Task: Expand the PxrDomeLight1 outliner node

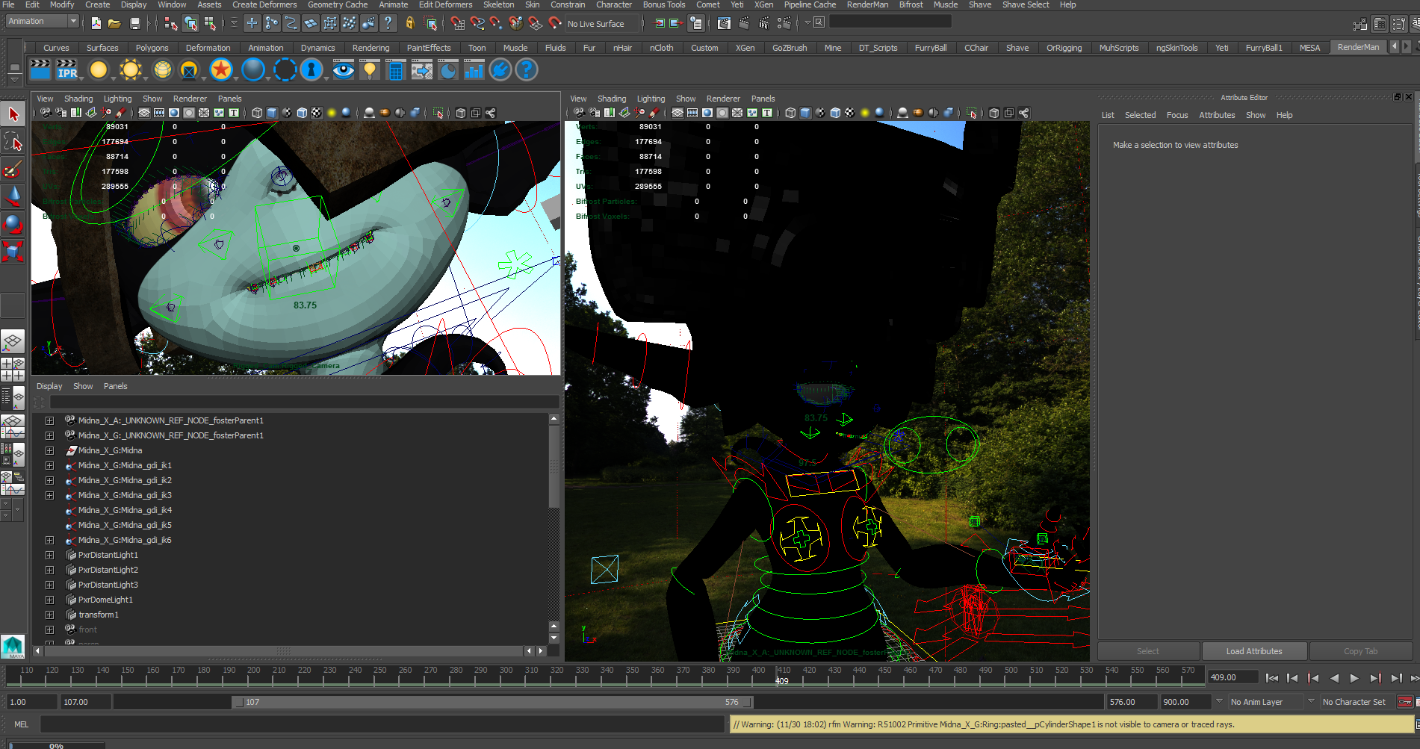Action: 49,600
